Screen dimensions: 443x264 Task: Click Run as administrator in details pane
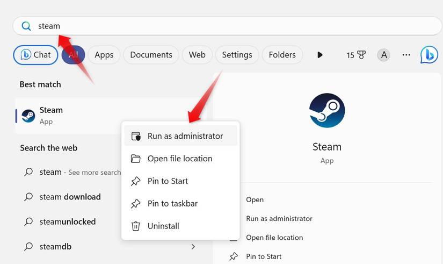point(279,219)
